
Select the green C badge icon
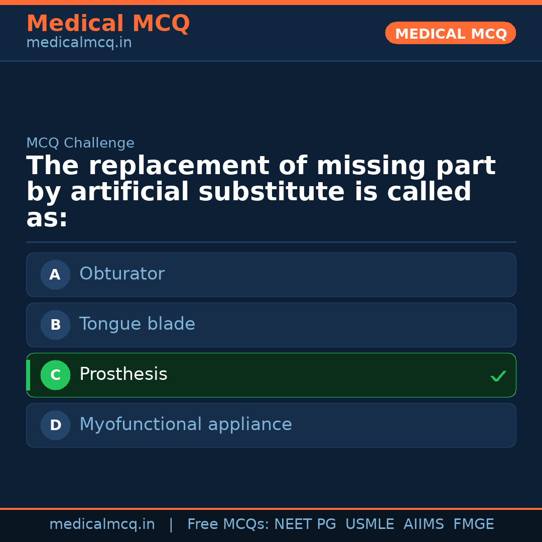pyautogui.click(x=55, y=375)
